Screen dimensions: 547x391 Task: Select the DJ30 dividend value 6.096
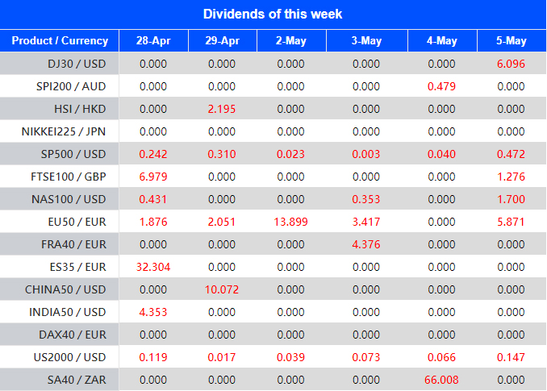[x=512, y=64]
